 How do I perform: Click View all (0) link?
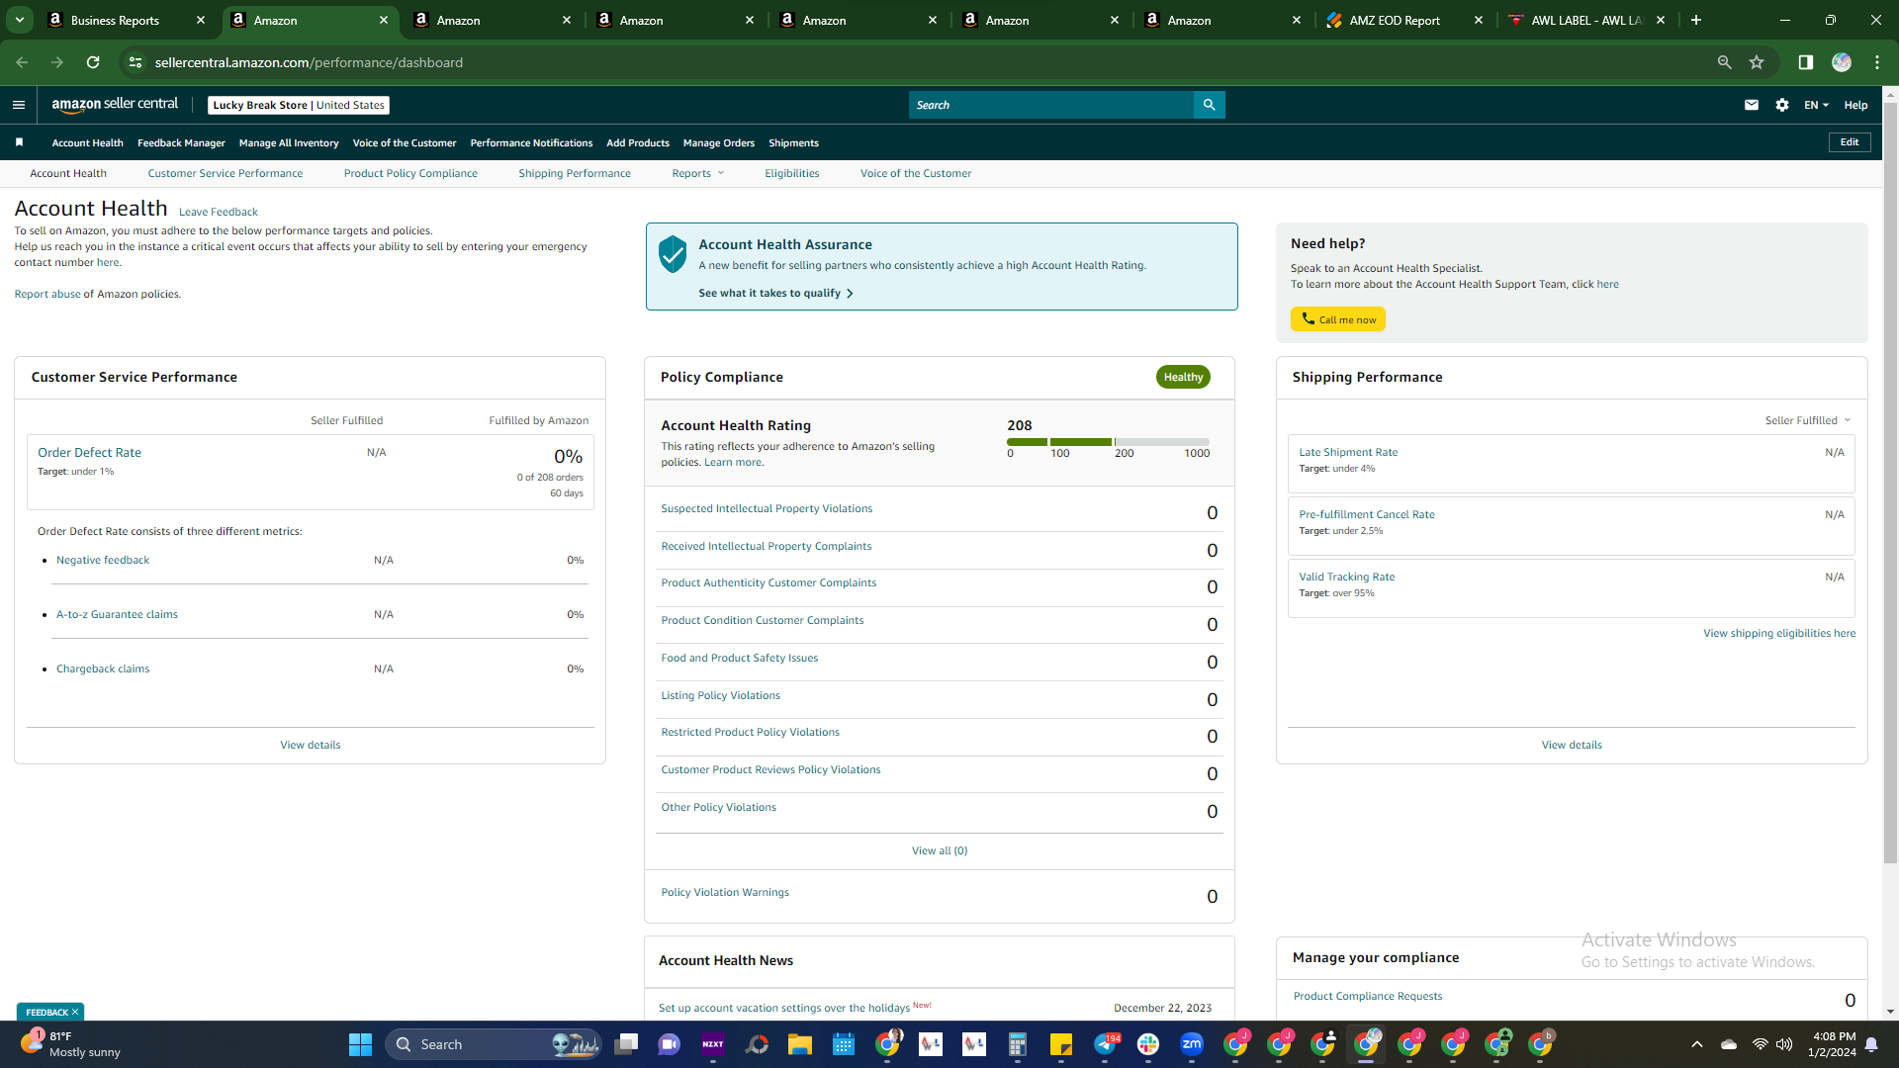pyautogui.click(x=939, y=850)
